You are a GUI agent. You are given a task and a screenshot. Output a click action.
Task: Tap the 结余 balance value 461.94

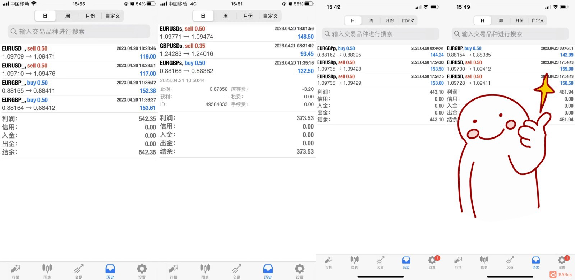pos(566,120)
